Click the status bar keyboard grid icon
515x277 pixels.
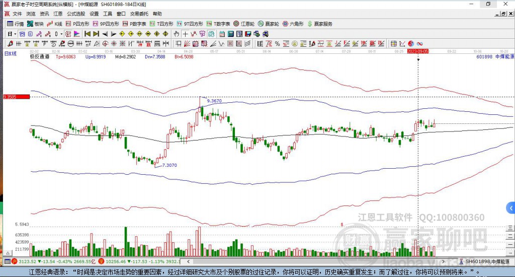click(7, 261)
